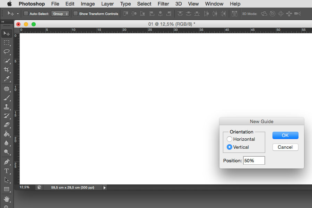Open the Auto-Select Group dropdown
Image resolution: width=312 pixels, height=208 pixels.
pos(60,14)
